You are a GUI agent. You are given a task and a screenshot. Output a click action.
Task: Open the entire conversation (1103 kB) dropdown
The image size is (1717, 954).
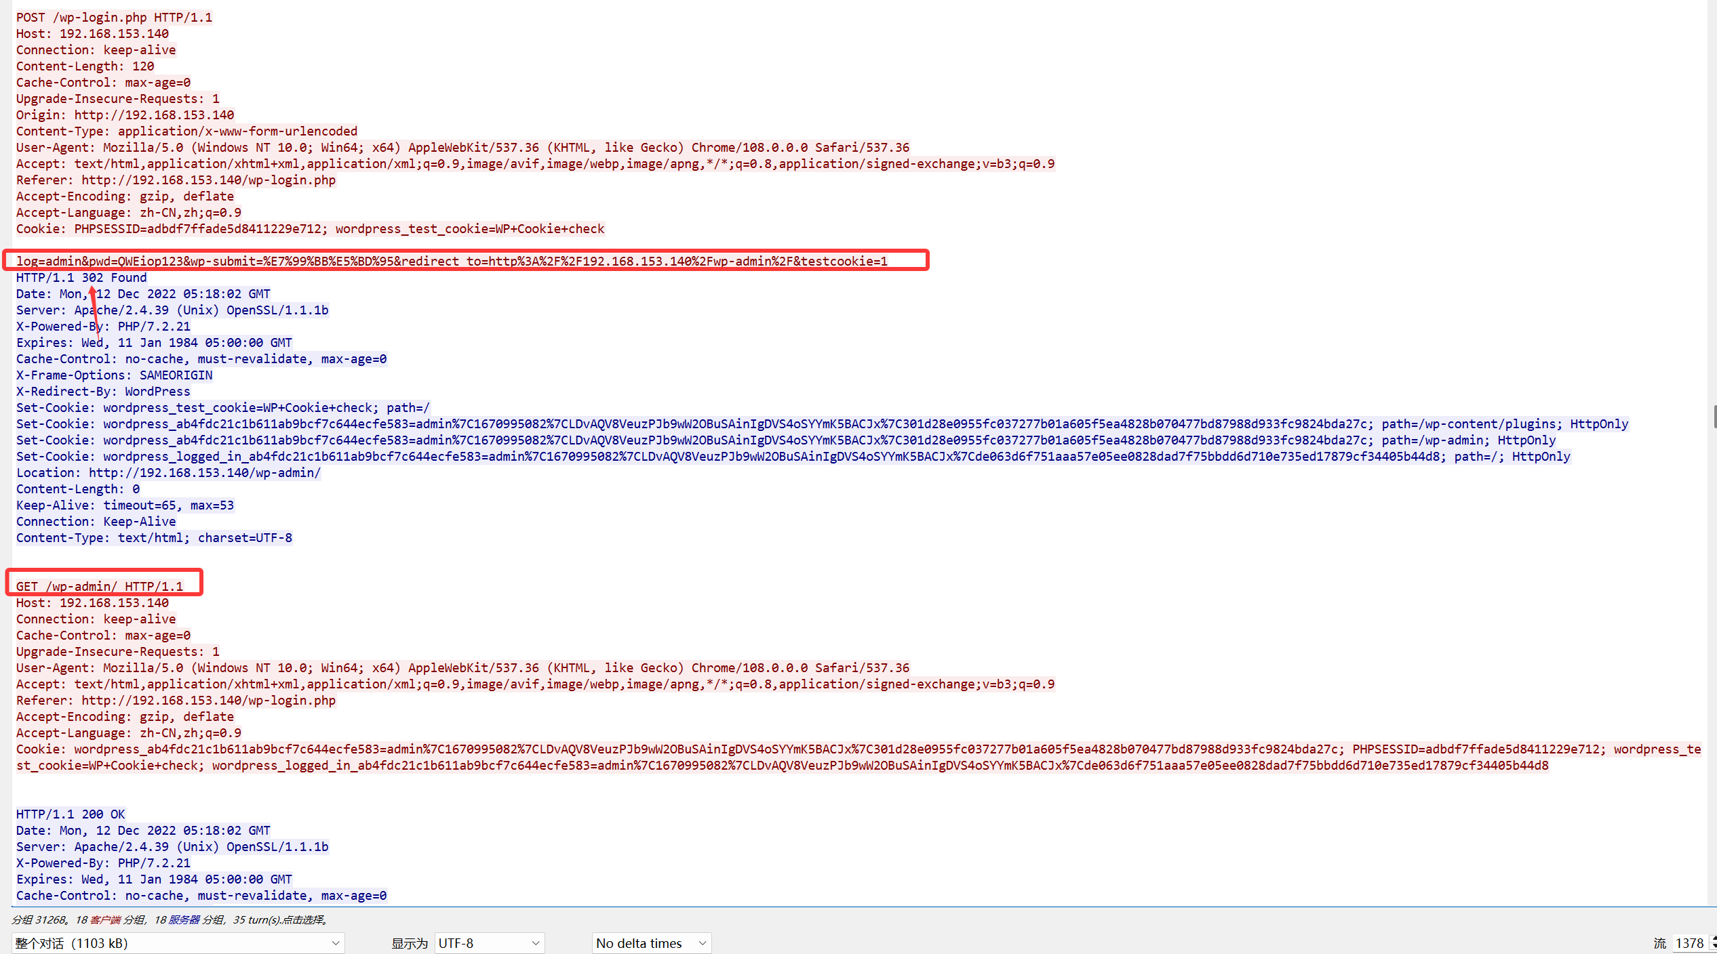(178, 943)
